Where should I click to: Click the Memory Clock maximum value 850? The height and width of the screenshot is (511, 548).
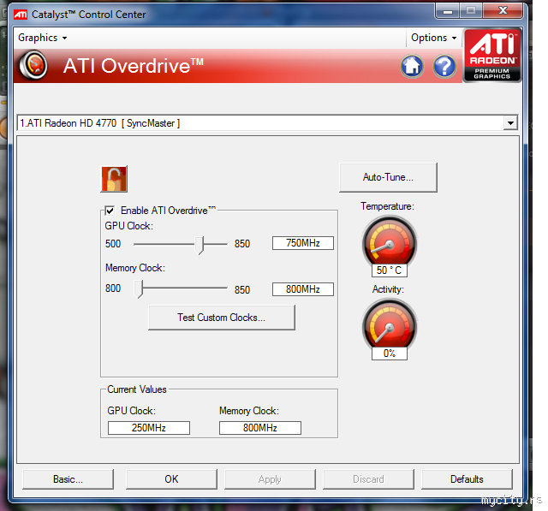(x=242, y=290)
